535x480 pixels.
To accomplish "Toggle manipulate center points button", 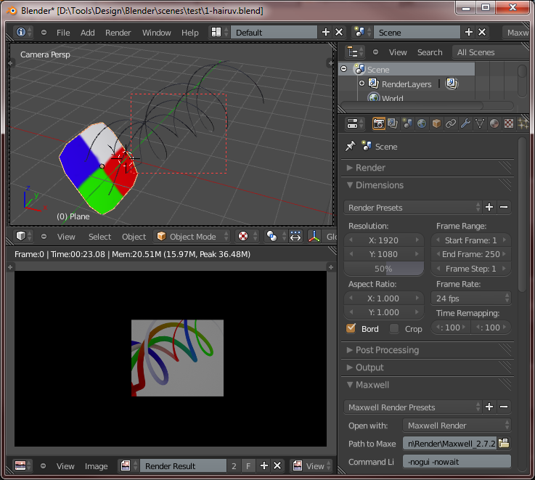I will (x=295, y=236).
